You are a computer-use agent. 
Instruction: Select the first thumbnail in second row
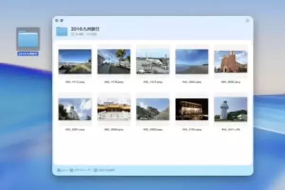[x=75, y=109]
